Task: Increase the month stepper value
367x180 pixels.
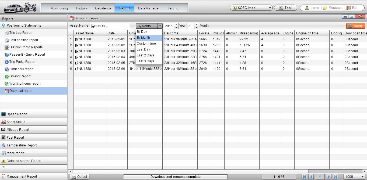Action: 197,24
